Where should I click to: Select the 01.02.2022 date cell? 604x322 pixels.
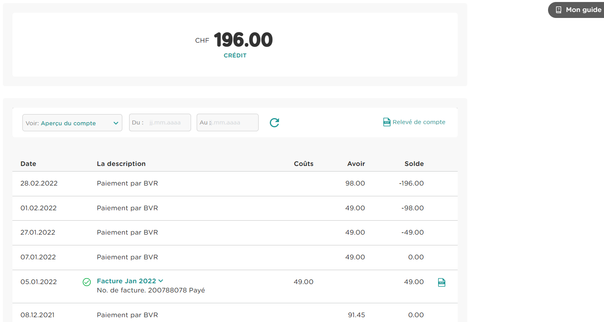[x=38, y=208]
